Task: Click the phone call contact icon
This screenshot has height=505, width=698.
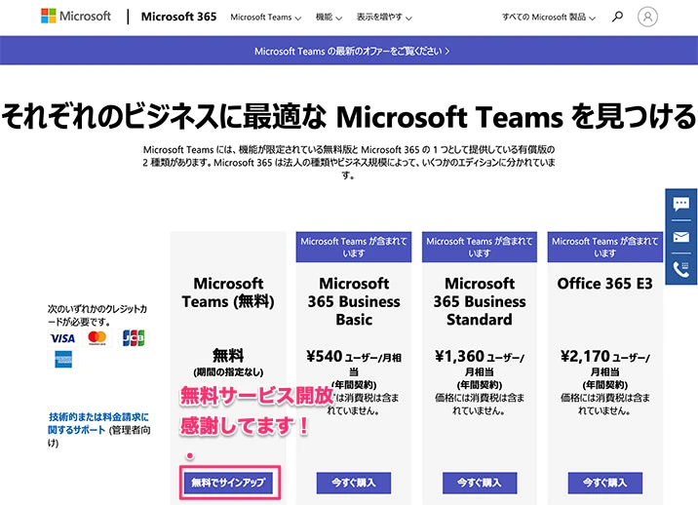Action: point(680,269)
